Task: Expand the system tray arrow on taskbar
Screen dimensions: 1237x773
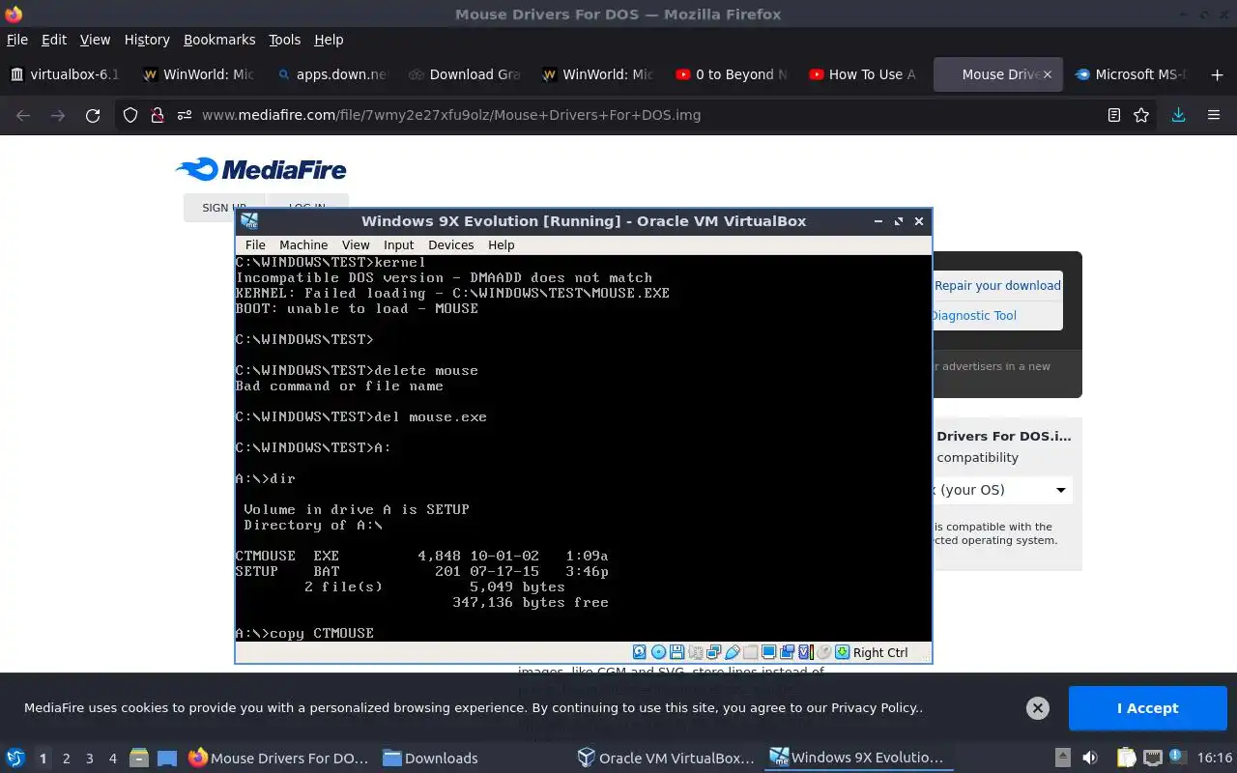Action: click(1063, 758)
